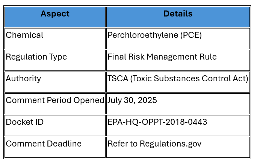Click the word Rule in the Details column
Image resolution: width=254 pixels, height=163 pixels.
[209, 57]
